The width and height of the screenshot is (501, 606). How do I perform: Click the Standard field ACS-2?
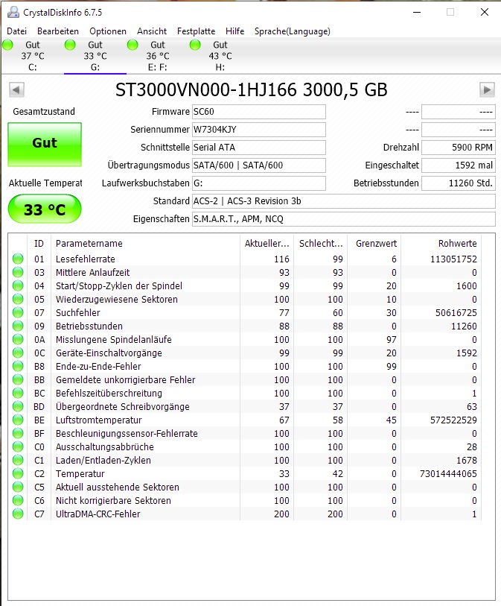pos(343,201)
